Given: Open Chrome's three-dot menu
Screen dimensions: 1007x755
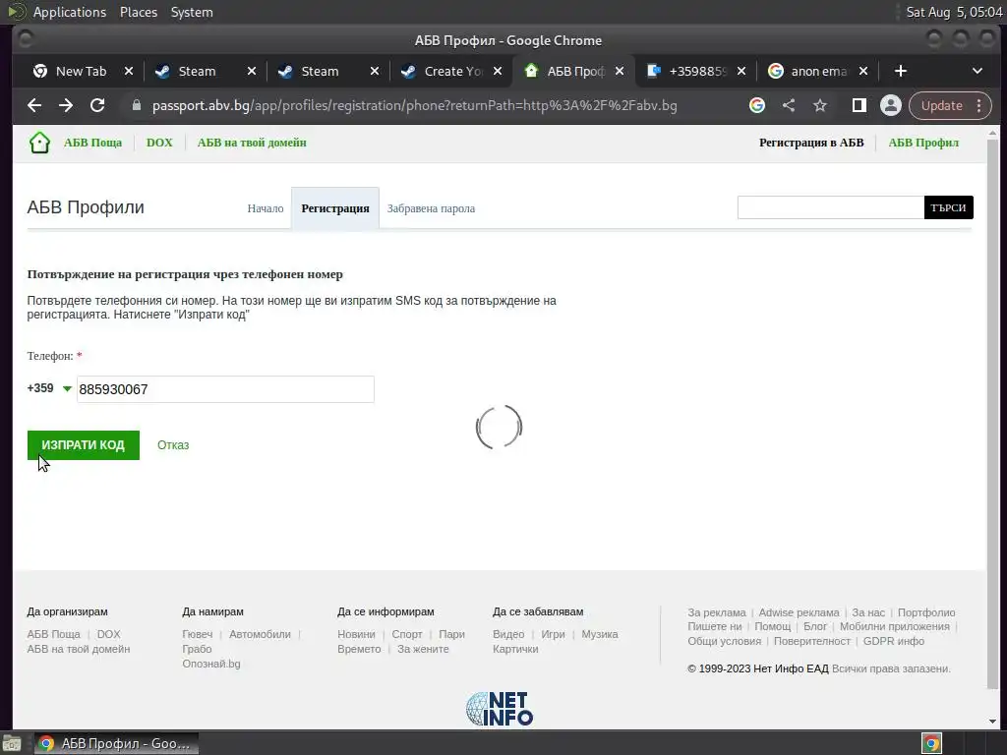Looking at the screenshot, I should (978, 105).
